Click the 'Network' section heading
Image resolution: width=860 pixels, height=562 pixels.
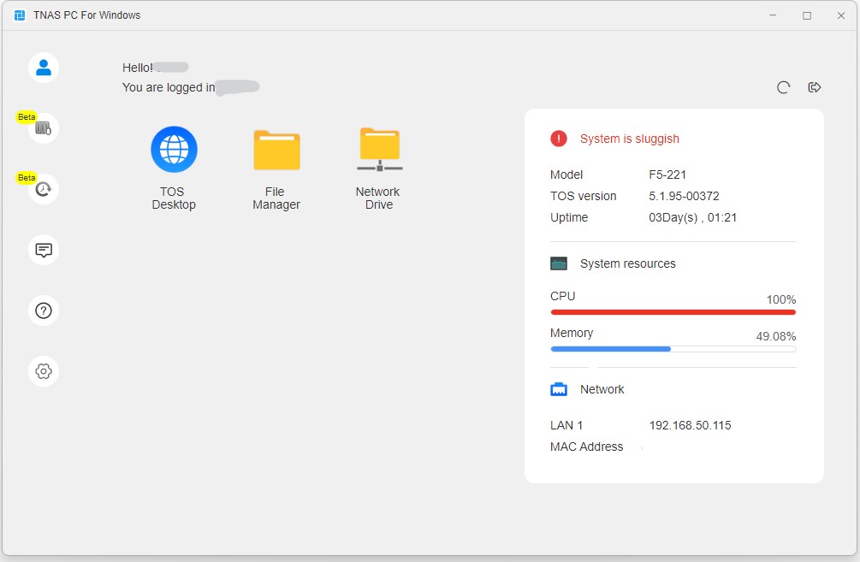coord(602,389)
